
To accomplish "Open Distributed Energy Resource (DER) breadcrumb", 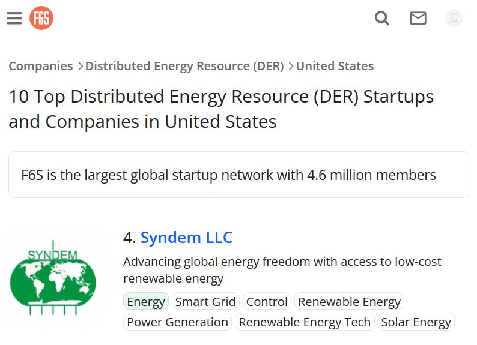I will tap(184, 66).
